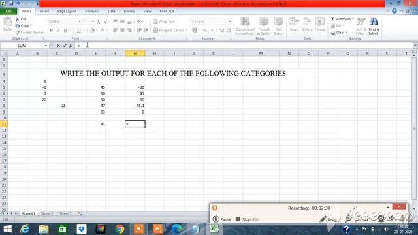Select row 11 header
Viewport: 418px width, 235px height.
[4, 124]
